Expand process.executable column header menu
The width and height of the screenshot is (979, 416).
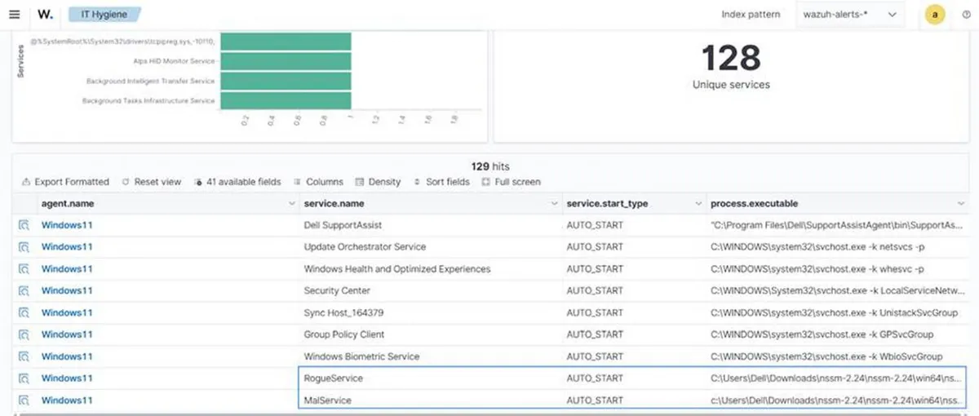coord(961,203)
